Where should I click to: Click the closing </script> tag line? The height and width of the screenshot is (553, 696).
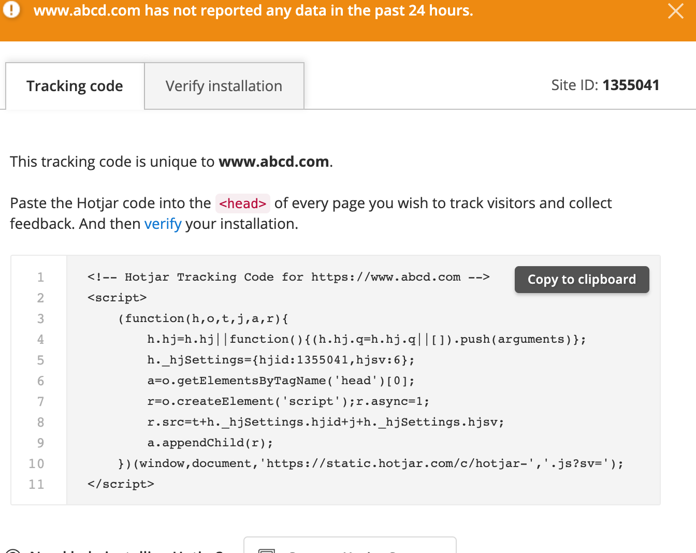121,484
